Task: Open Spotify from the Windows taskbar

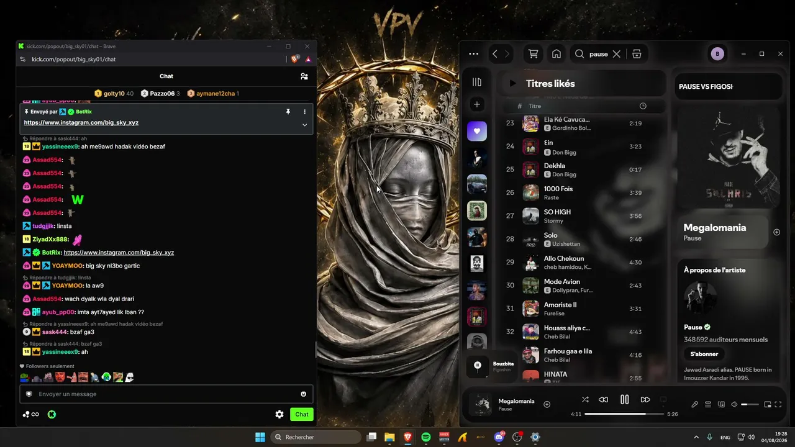Action: tap(426, 437)
